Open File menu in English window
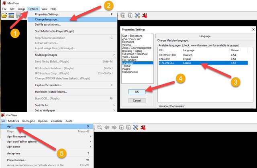 [4, 9]
